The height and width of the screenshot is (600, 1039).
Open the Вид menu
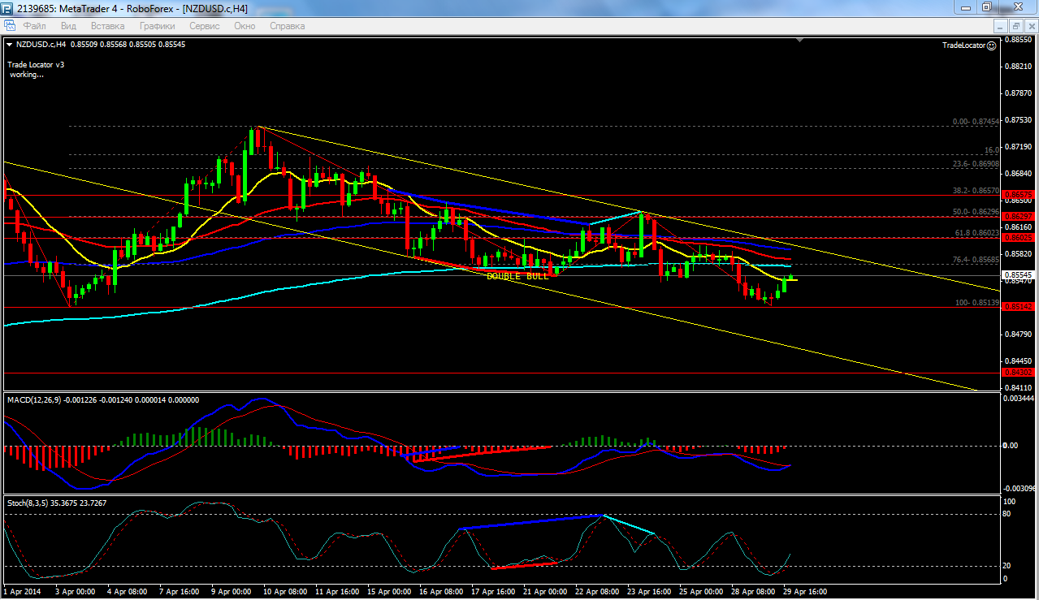pyautogui.click(x=68, y=26)
